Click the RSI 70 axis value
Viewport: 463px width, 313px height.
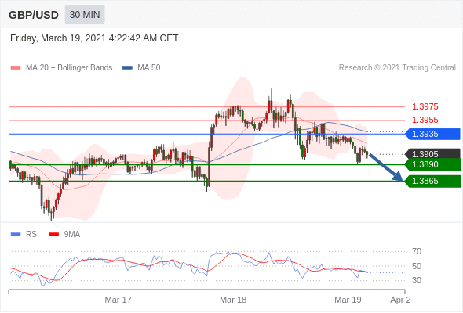click(x=417, y=251)
